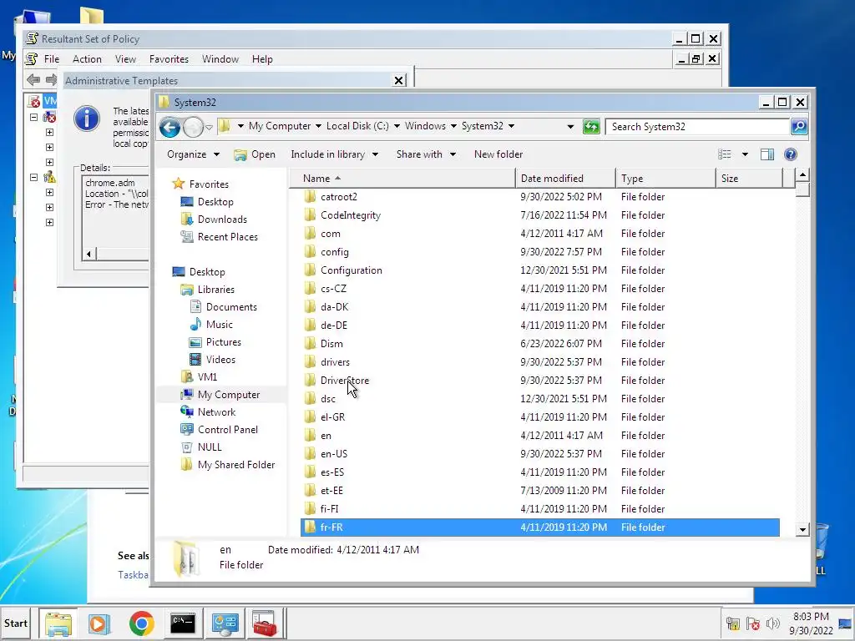This screenshot has height=641, width=855.
Task: Collapse the top tree node in RSoP
Action: [33, 117]
